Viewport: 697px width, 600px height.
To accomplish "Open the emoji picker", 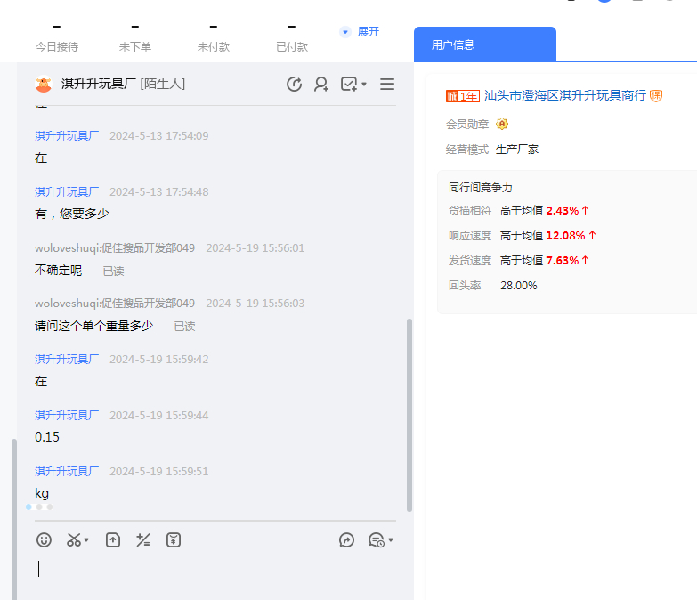I will (44, 539).
